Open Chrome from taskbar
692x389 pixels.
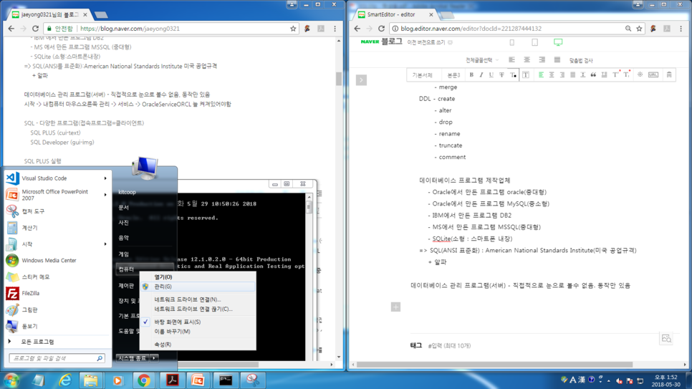click(x=144, y=380)
